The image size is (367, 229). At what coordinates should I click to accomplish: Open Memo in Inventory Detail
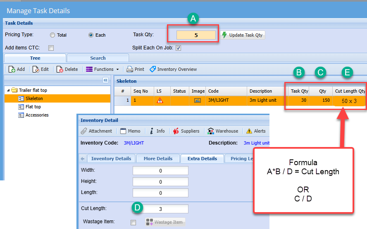(x=130, y=131)
